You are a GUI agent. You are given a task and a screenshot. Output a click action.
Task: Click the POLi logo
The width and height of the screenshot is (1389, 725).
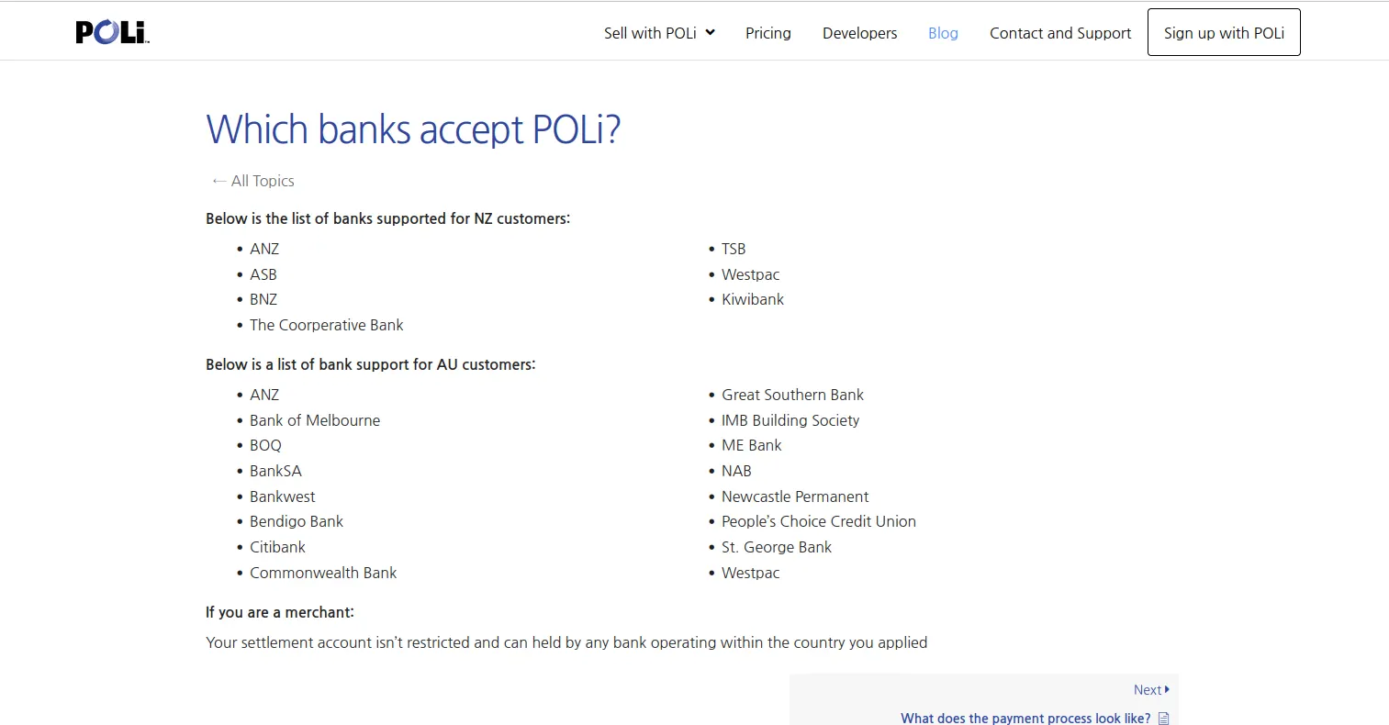pyautogui.click(x=112, y=32)
